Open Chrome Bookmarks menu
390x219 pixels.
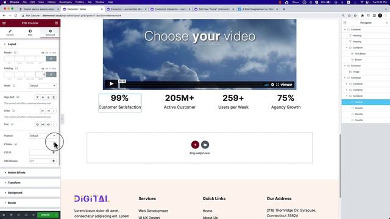coord(65,2)
